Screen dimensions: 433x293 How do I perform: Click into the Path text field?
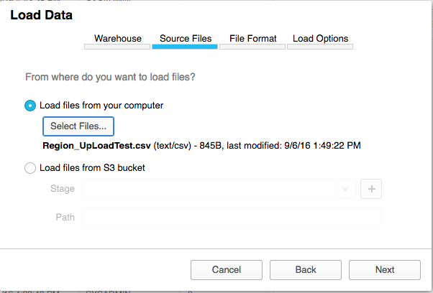(x=232, y=218)
